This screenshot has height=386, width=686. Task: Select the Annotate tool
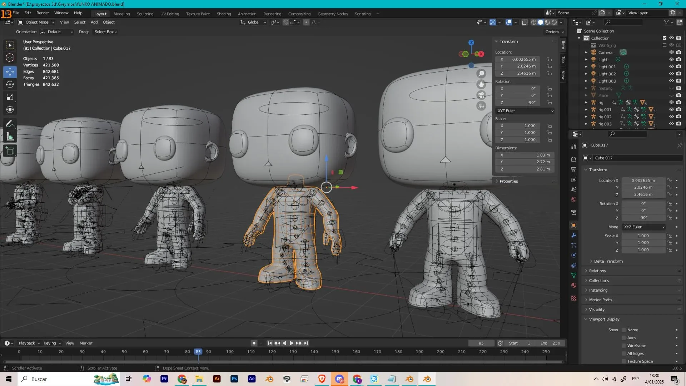tap(10, 123)
